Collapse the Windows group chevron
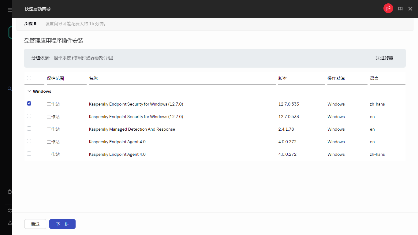418x235 pixels. [29, 91]
